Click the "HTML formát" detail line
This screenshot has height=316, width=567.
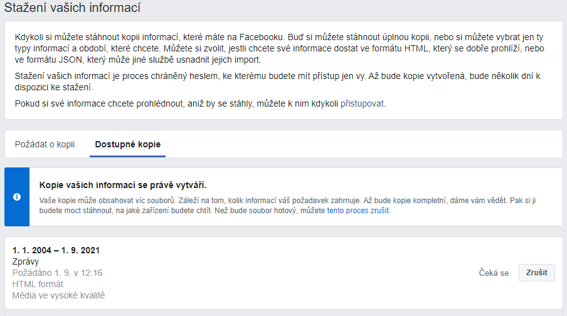(x=38, y=284)
